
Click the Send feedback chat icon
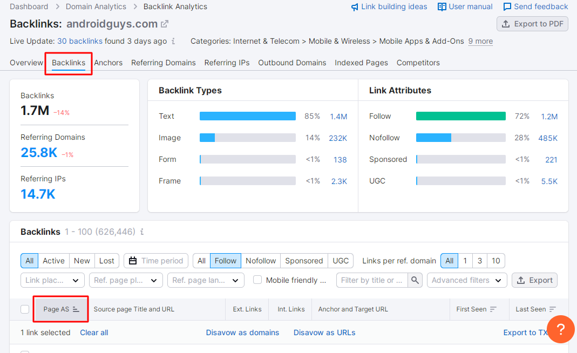click(507, 7)
